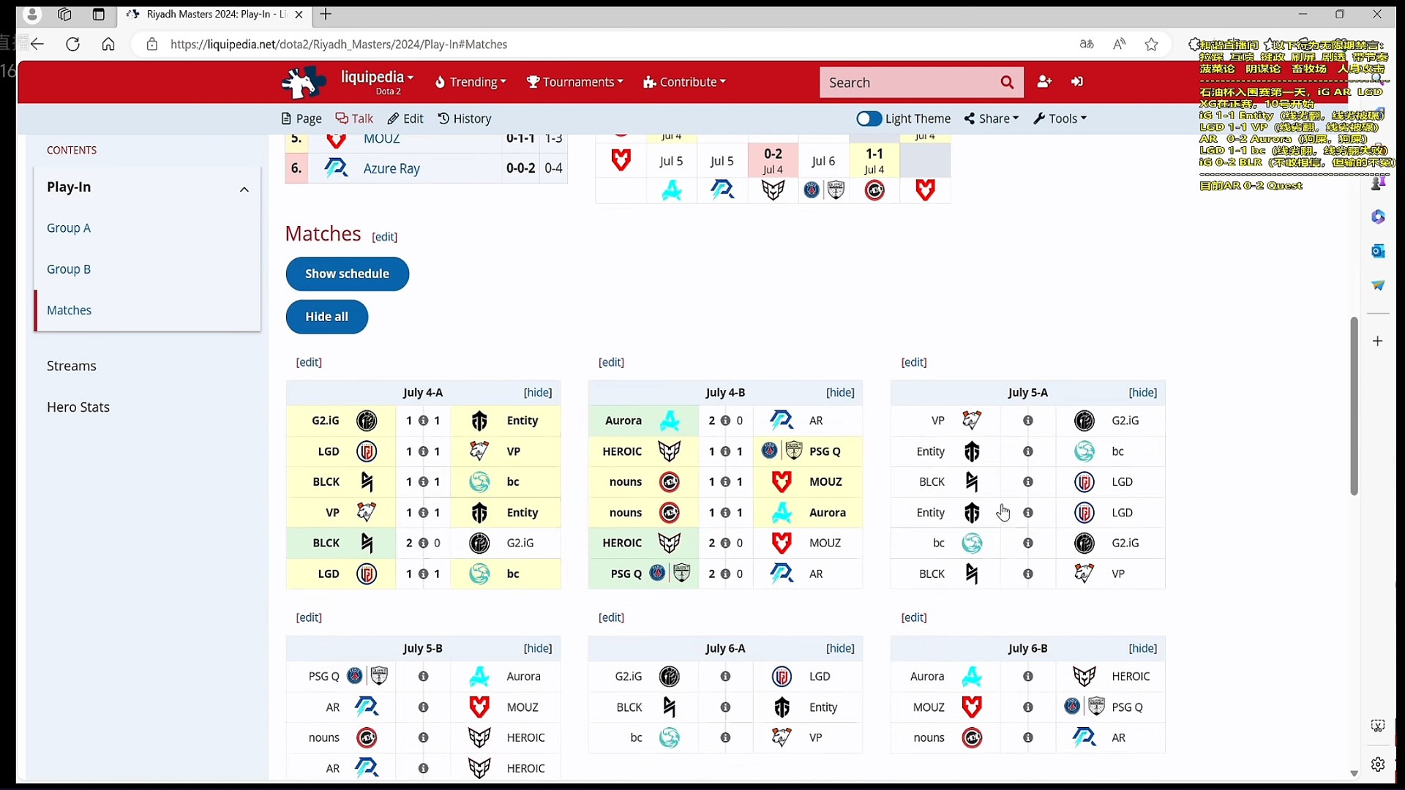
Task: Click the search magnifier icon
Action: 1007,83
